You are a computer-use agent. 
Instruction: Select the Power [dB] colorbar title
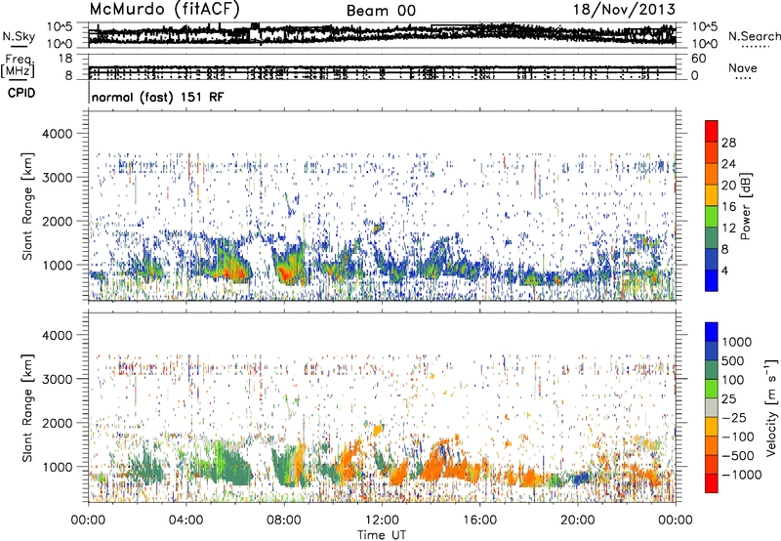coord(746,206)
